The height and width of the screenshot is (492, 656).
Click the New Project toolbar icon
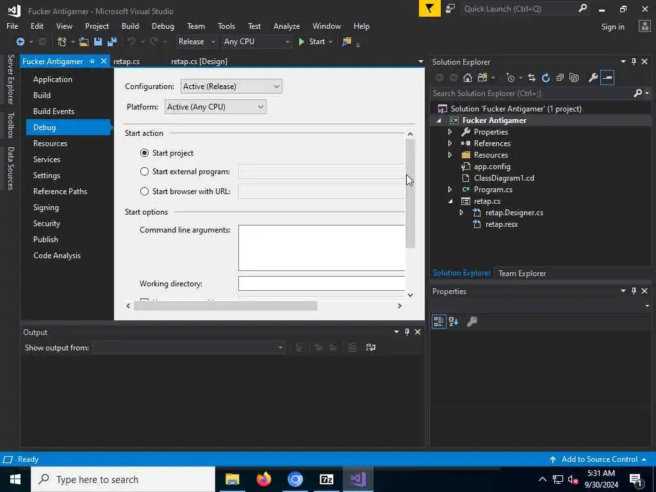[x=62, y=42]
